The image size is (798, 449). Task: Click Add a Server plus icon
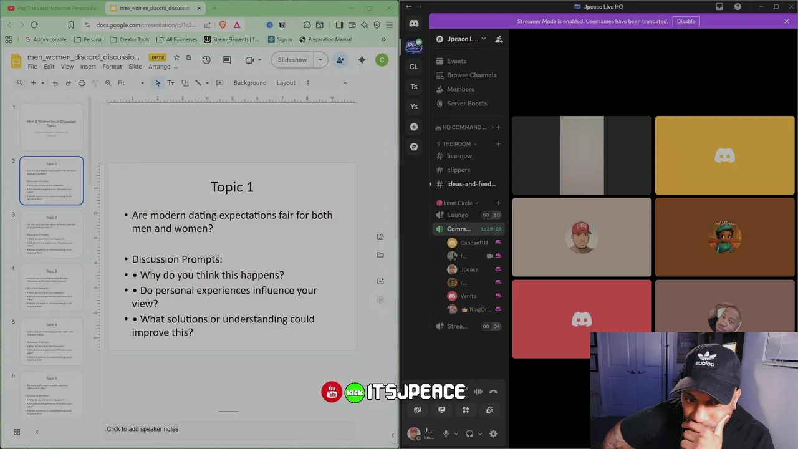(414, 127)
